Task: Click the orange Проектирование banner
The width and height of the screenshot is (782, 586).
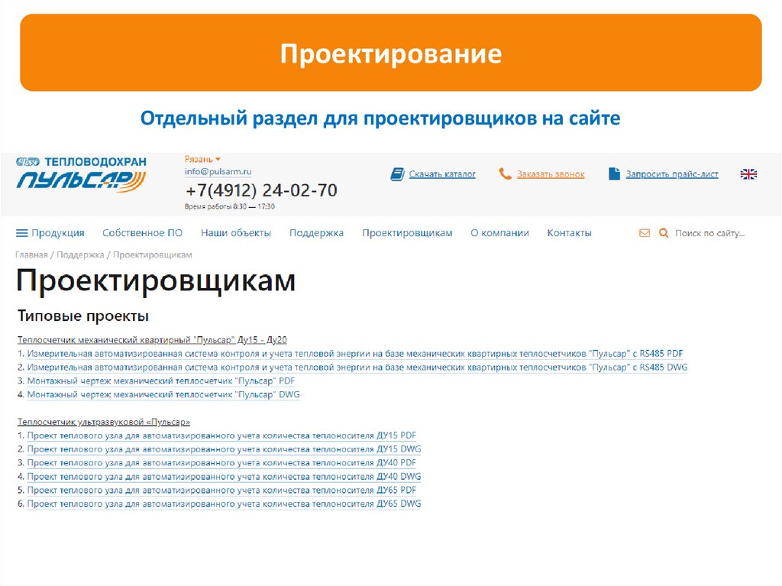Action: point(391,53)
